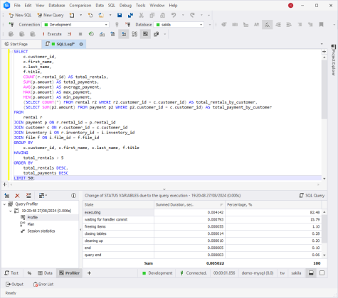338x298 pixels.
Task: Click the Save icon in toolbar
Action: pos(120,15)
